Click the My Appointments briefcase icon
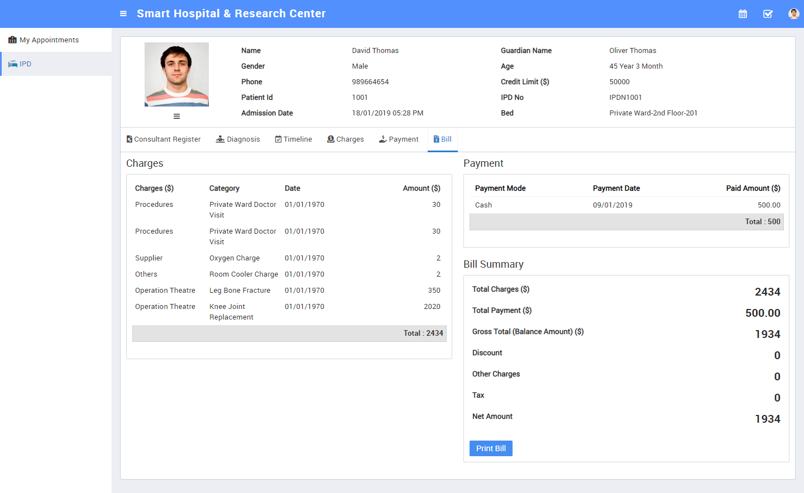This screenshot has width=804, height=493. pyautogui.click(x=12, y=40)
